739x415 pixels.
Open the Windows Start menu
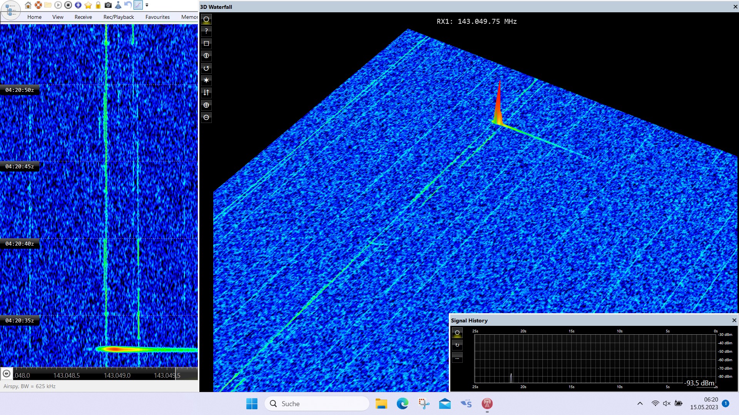(252, 403)
